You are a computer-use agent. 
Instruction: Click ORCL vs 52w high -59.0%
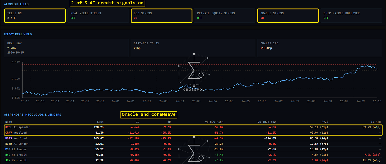point(218,127)
